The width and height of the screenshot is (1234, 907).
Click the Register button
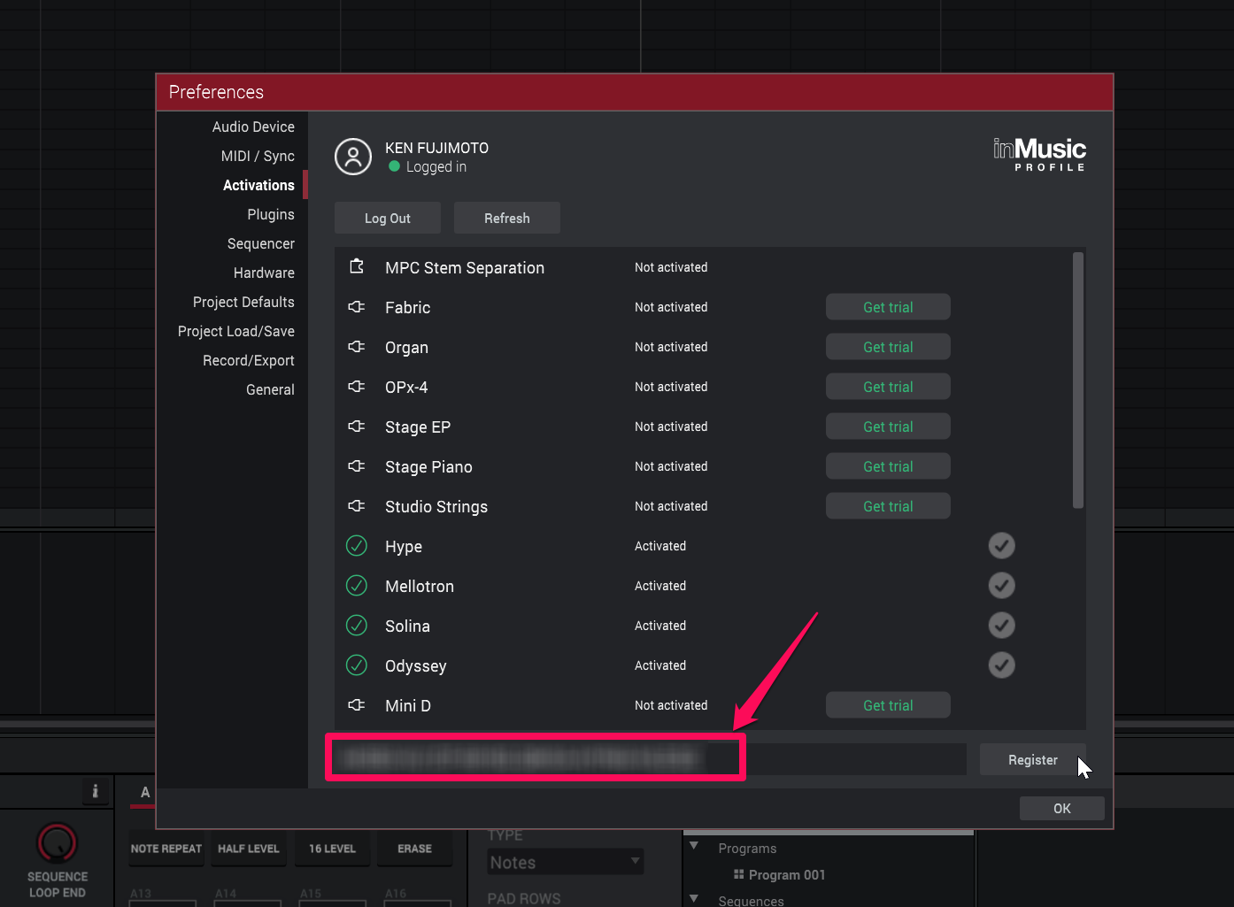1033,759
